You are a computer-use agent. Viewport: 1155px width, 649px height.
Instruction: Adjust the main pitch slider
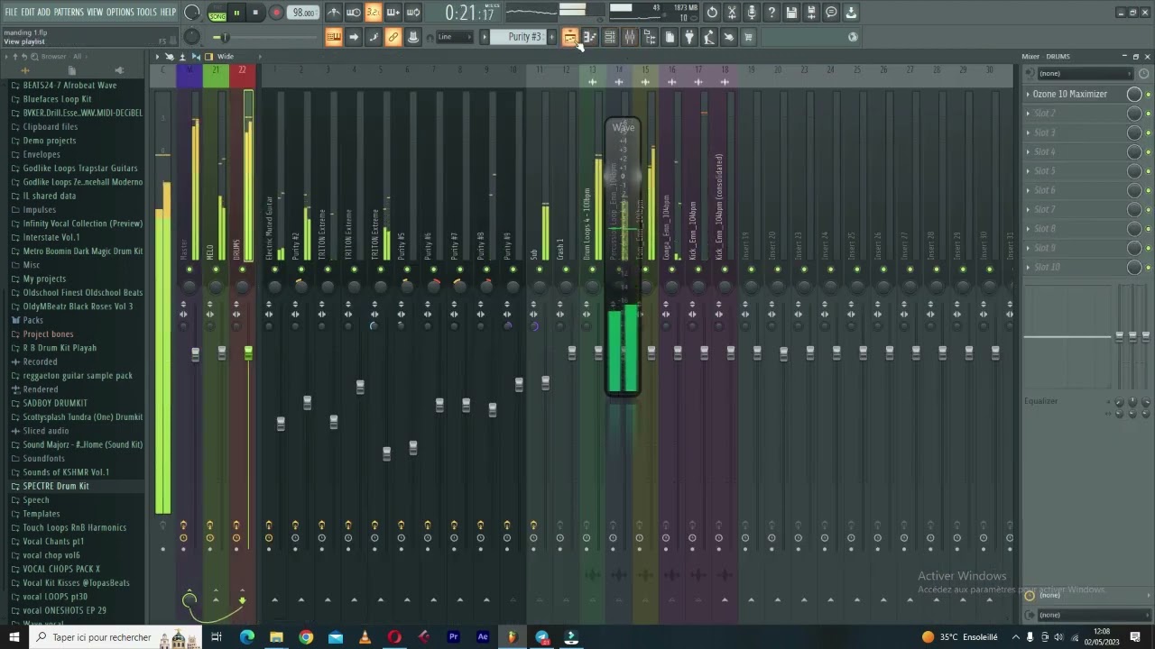(x=225, y=37)
